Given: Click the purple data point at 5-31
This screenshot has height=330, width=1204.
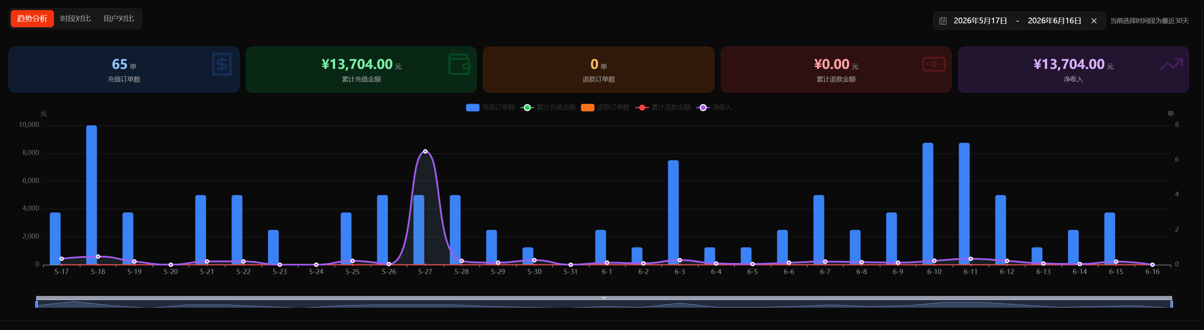Looking at the screenshot, I should click(x=571, y=265).
